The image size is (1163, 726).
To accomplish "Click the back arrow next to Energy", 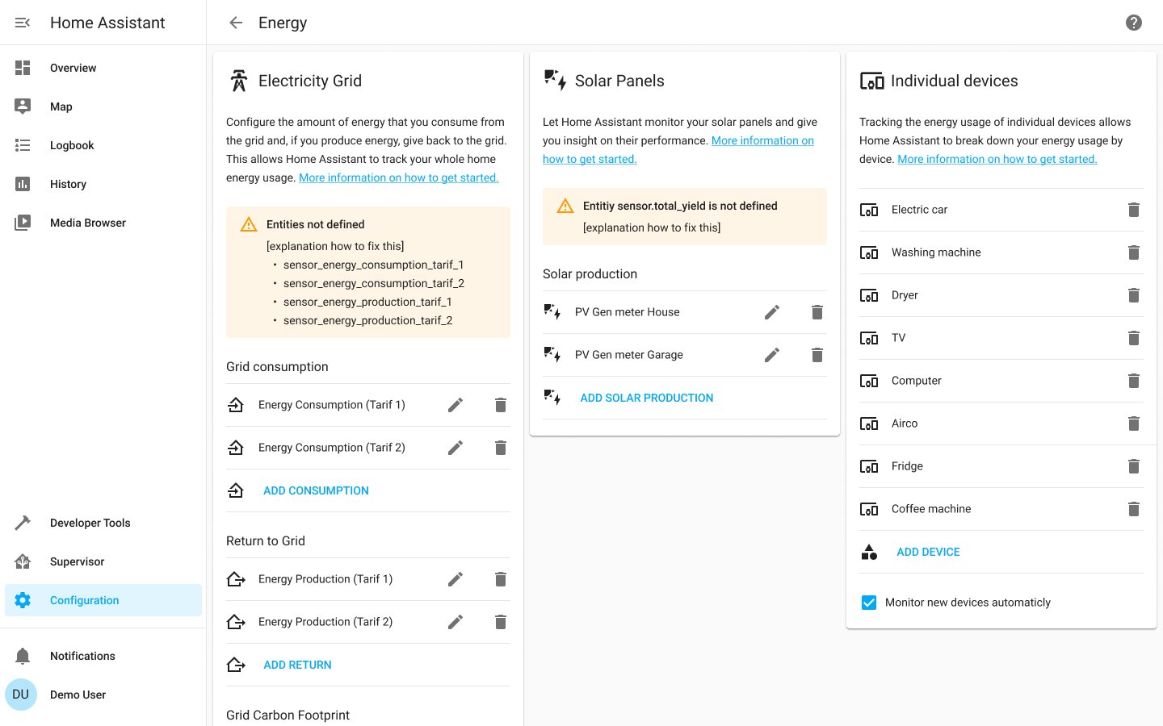I will [236, 23].
